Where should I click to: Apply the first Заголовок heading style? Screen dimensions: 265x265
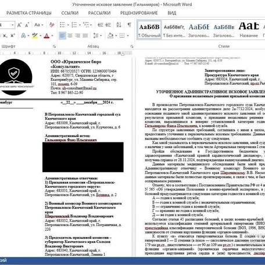point(199,30)
